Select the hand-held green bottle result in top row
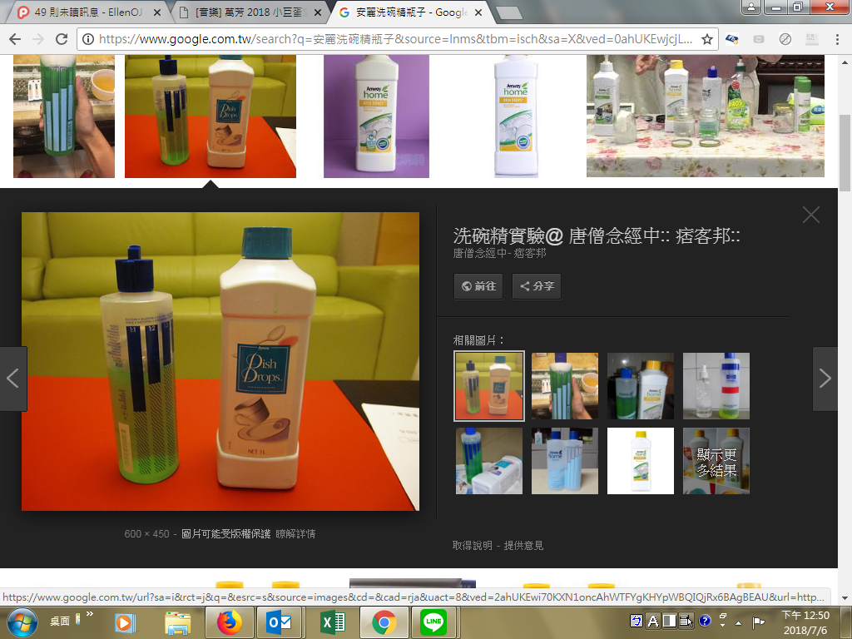 [x=64, y=116]
